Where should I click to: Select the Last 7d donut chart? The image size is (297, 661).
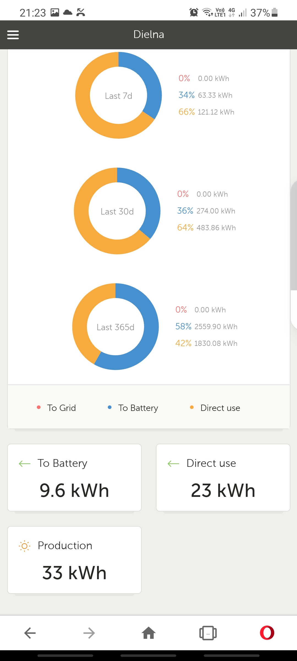119,95
